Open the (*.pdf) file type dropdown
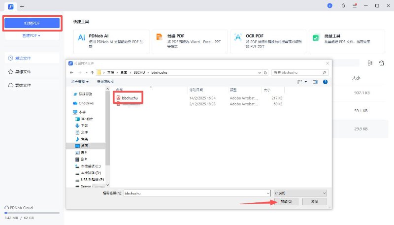394x225 pixels. click(x=300, y=193)
